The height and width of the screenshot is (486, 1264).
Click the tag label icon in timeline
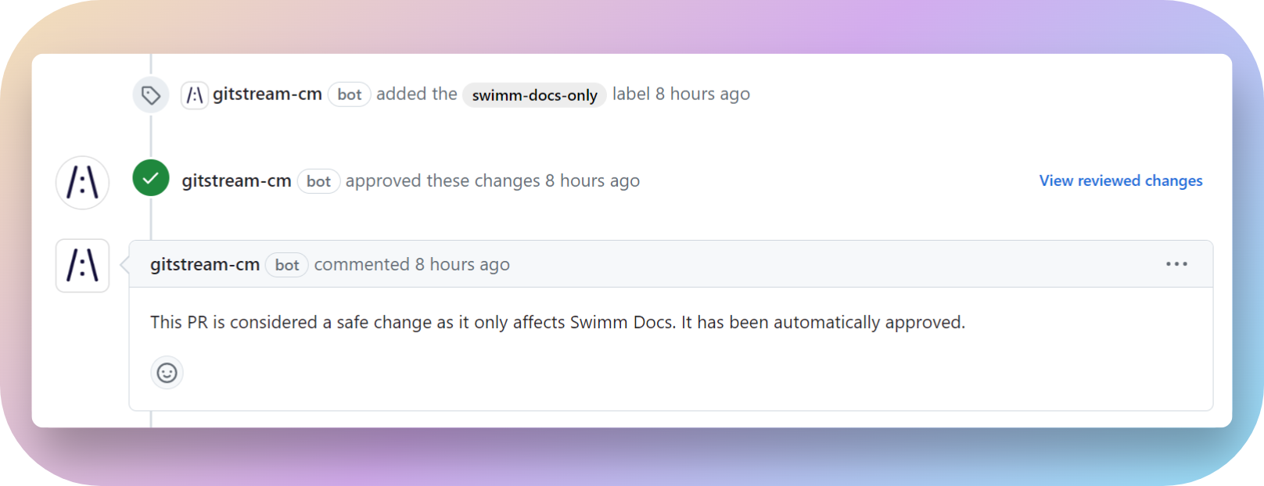click(x=151, y=95)
